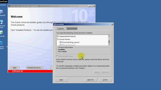Open the My Documents desktop icon

(3, 5)
